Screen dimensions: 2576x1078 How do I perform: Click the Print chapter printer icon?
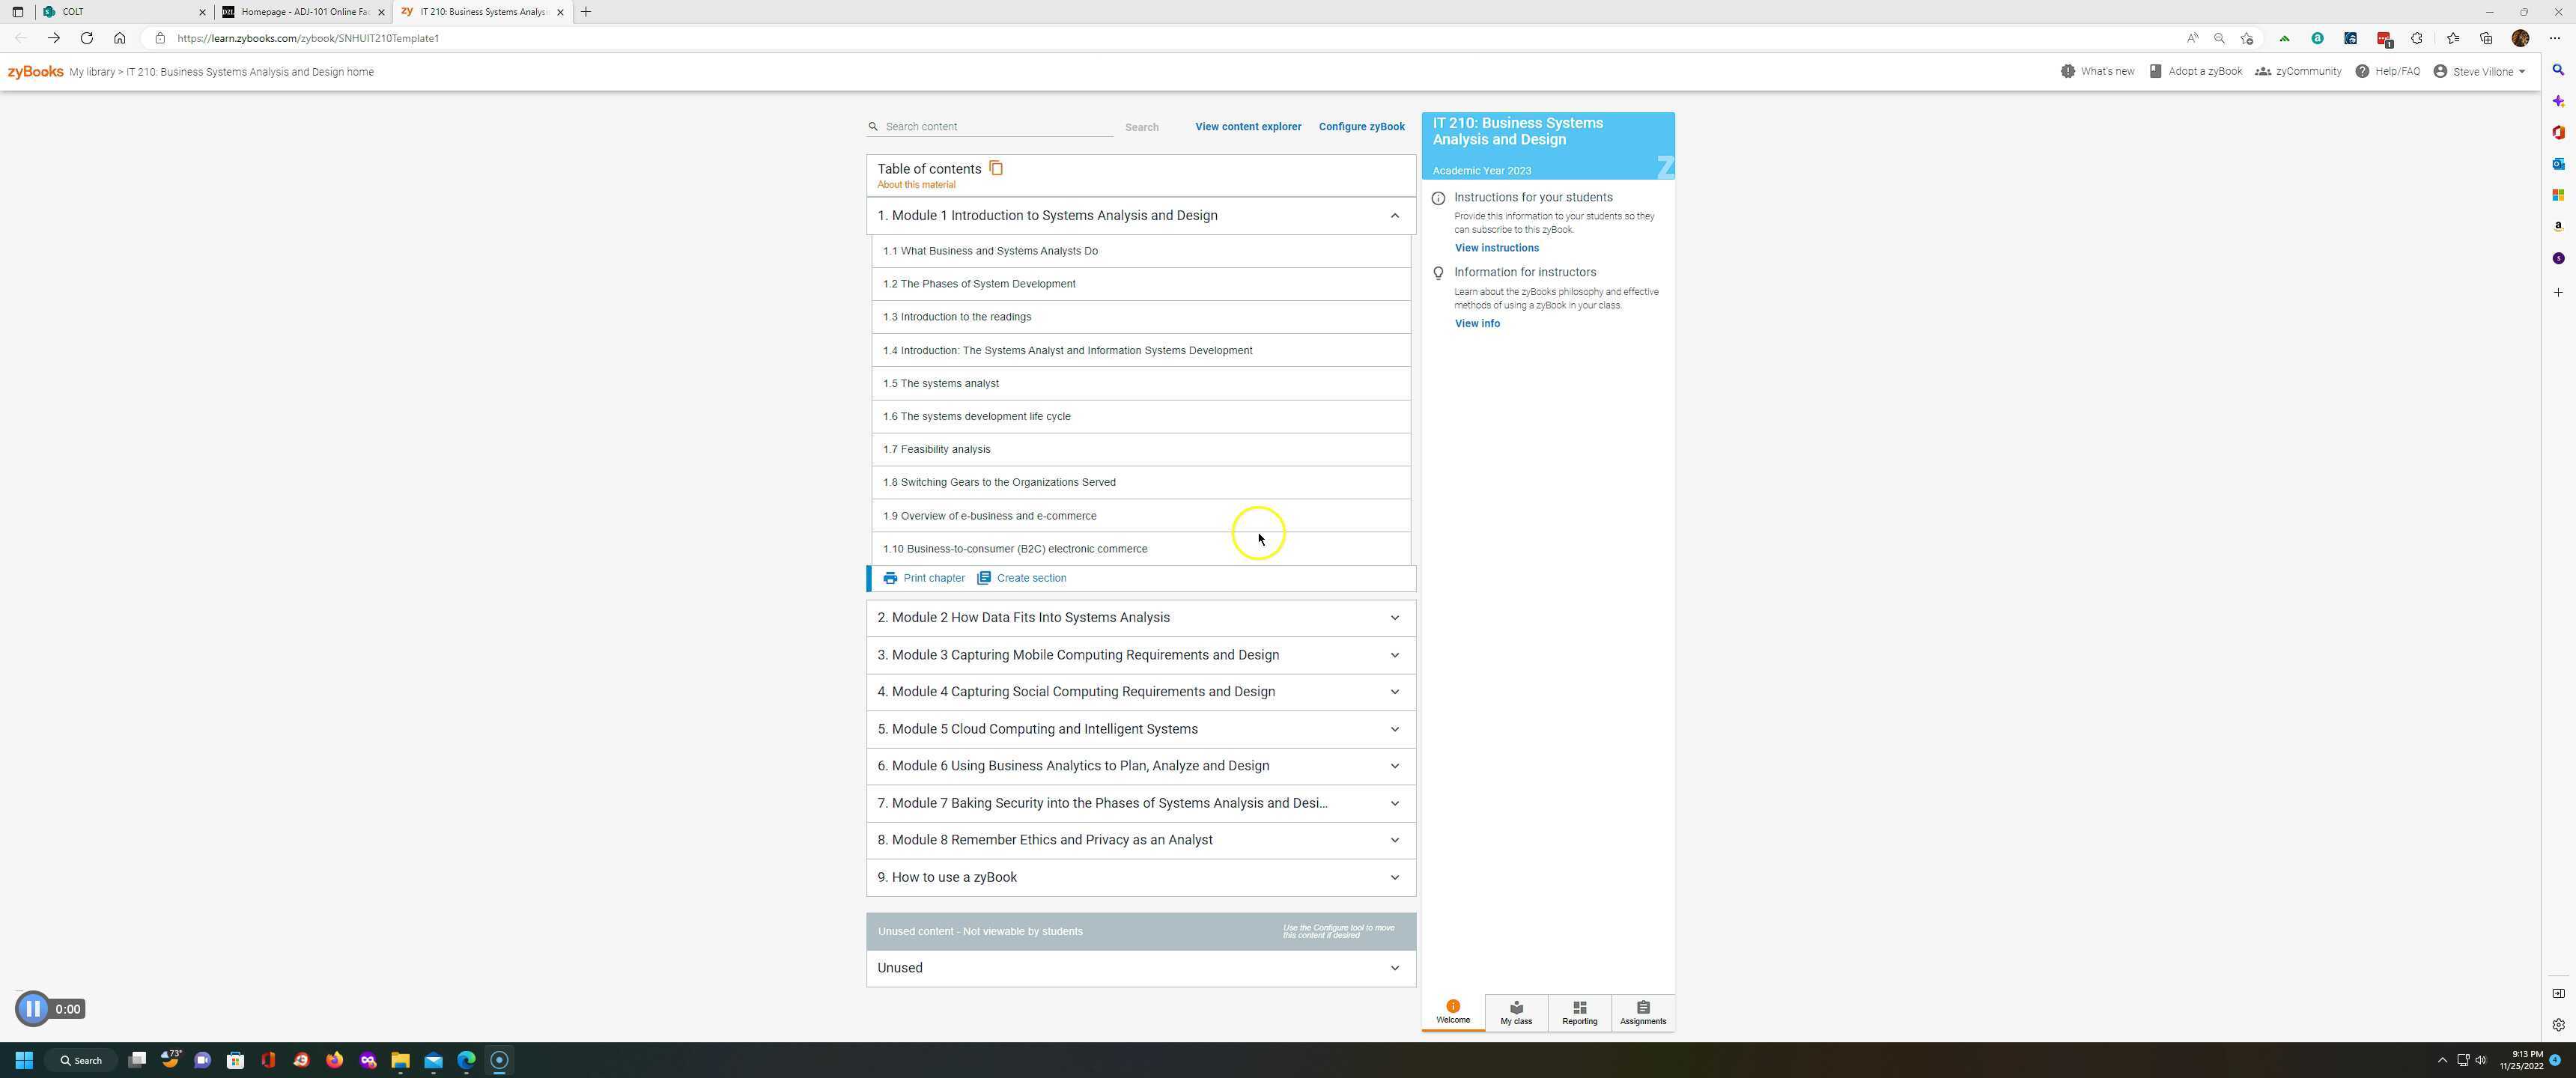889,578
